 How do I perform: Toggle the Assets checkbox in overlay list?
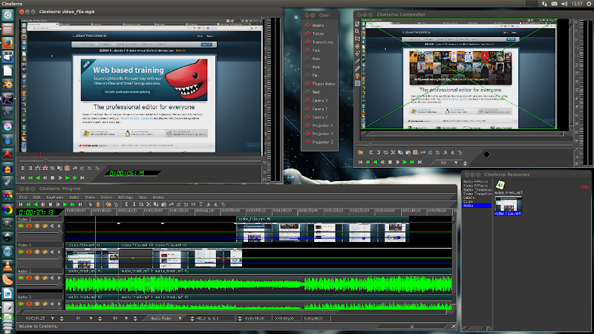[x=306, y=25]
